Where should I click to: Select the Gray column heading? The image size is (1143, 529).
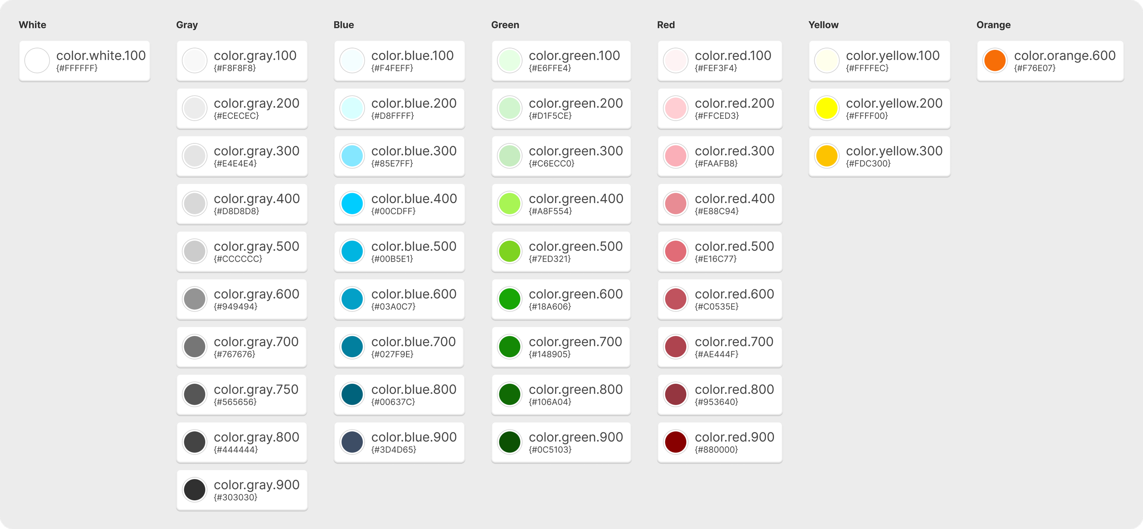pyautogui.click(x=187, y=25)
